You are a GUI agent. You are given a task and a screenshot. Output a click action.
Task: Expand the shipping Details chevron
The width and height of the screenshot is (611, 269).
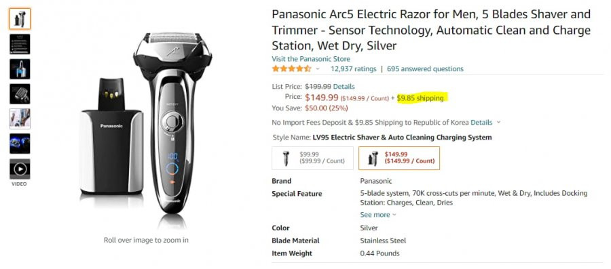pos(498,123)
